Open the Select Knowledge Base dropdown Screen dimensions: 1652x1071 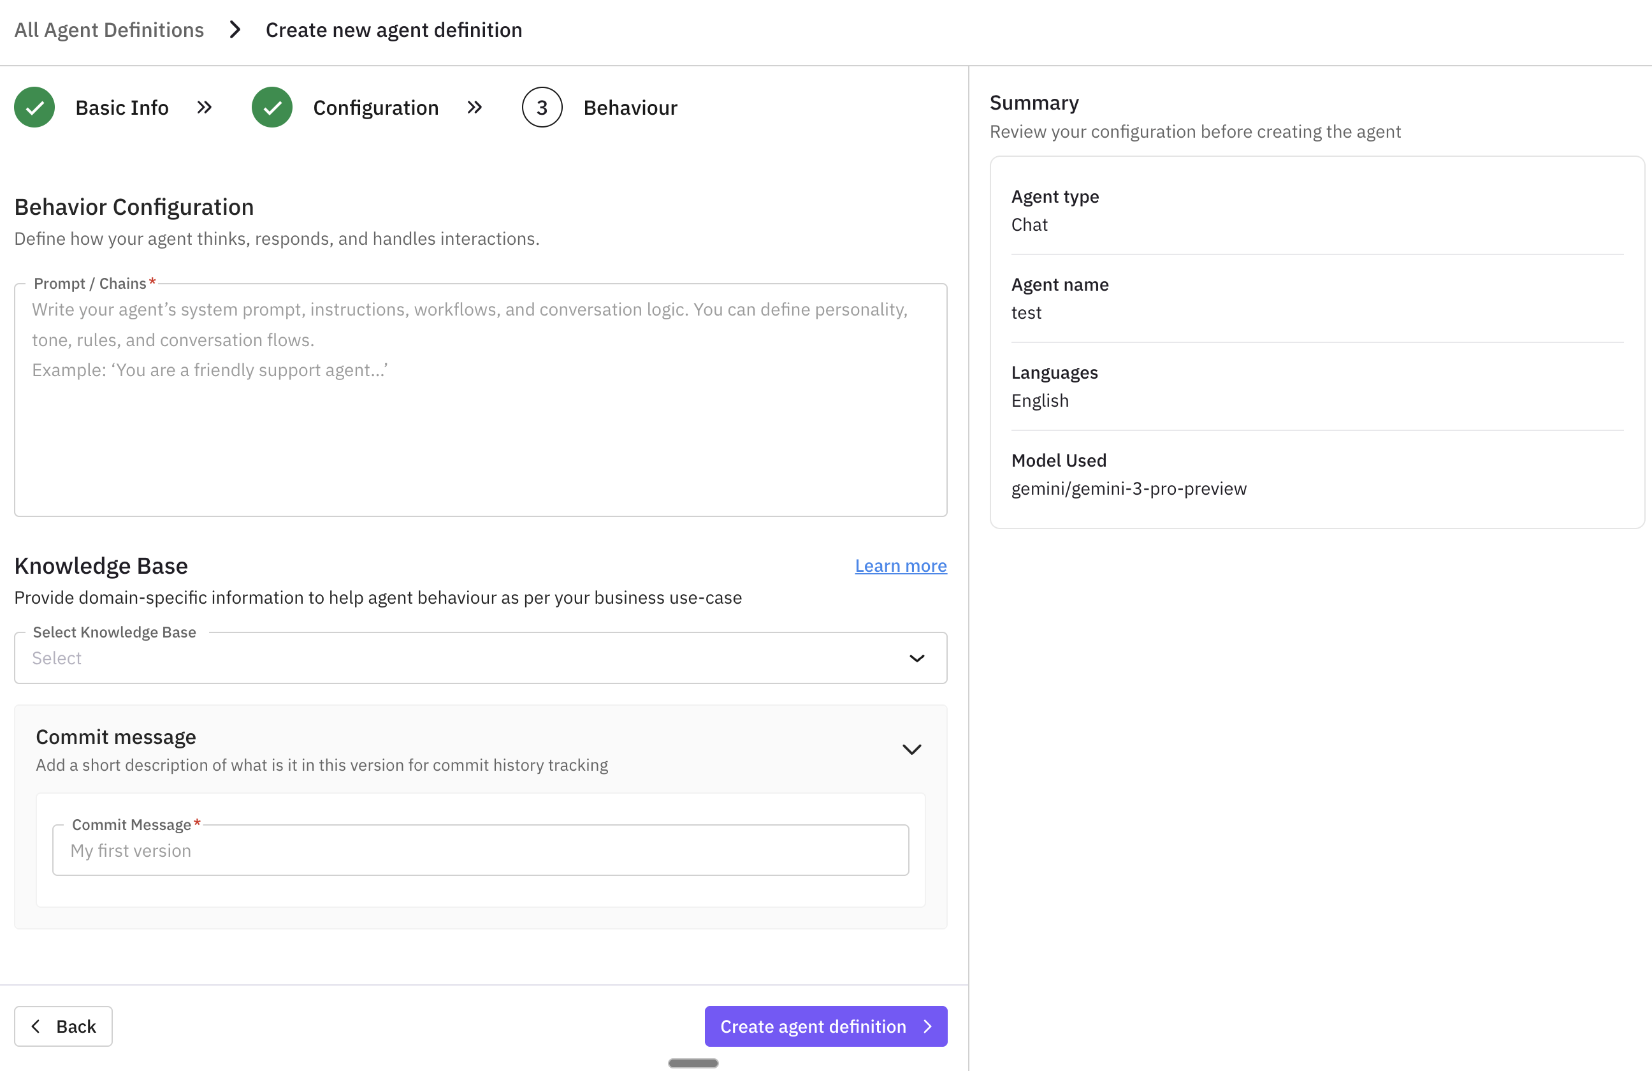[x=480, y=658]
